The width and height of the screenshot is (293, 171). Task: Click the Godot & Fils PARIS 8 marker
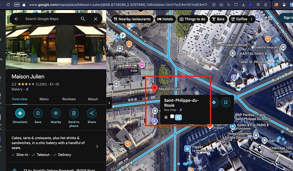(232, 126)
